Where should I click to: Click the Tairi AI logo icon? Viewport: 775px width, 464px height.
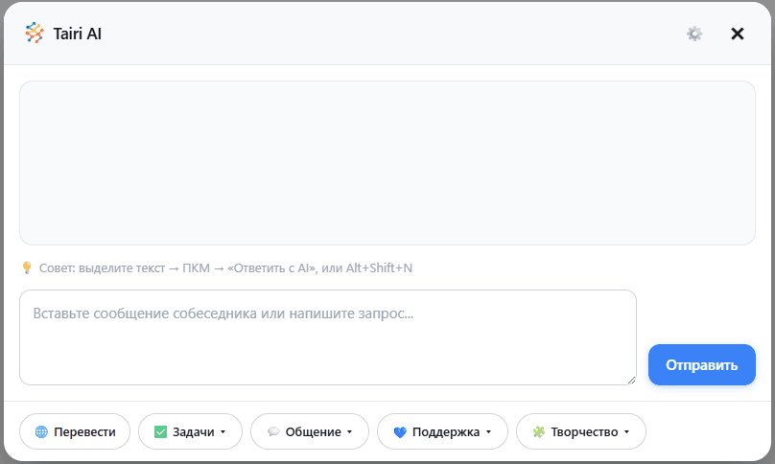[35, 34]
